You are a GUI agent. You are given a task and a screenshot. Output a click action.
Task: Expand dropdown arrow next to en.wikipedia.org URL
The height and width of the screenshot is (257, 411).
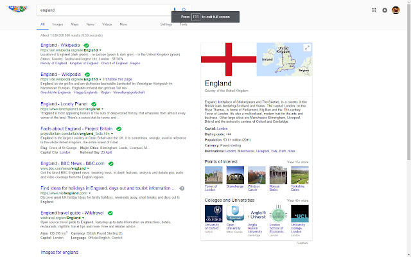100,50
